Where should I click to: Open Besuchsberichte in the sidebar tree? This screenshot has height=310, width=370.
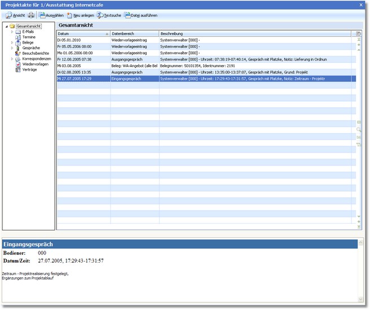click(x=34, y=53)
